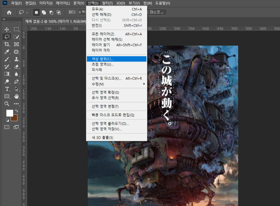Select the Dodge tool
The width and height of the screenshot is (280, 206).
coord(7,82)
